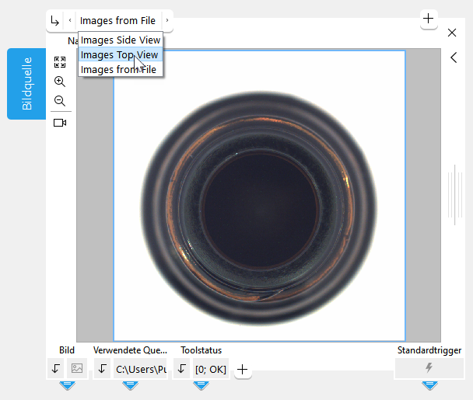Switch to next image source with right chevron
Image resolution: width=473 pixels, height=400 pixels.
click(x=166, y=21)
